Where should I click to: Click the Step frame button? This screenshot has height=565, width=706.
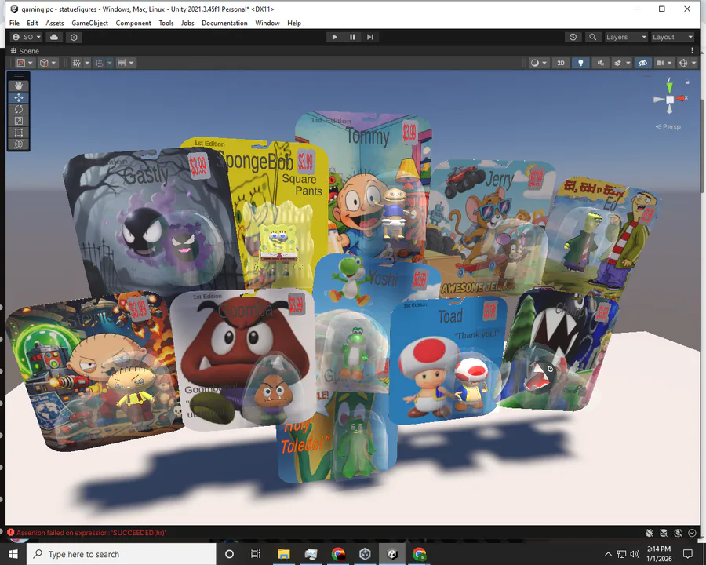click(369, 37)
